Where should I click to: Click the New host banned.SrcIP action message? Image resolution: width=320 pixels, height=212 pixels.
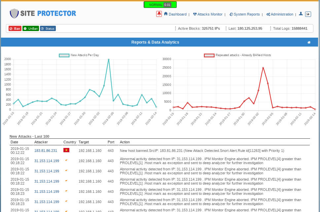click(202, 151)
